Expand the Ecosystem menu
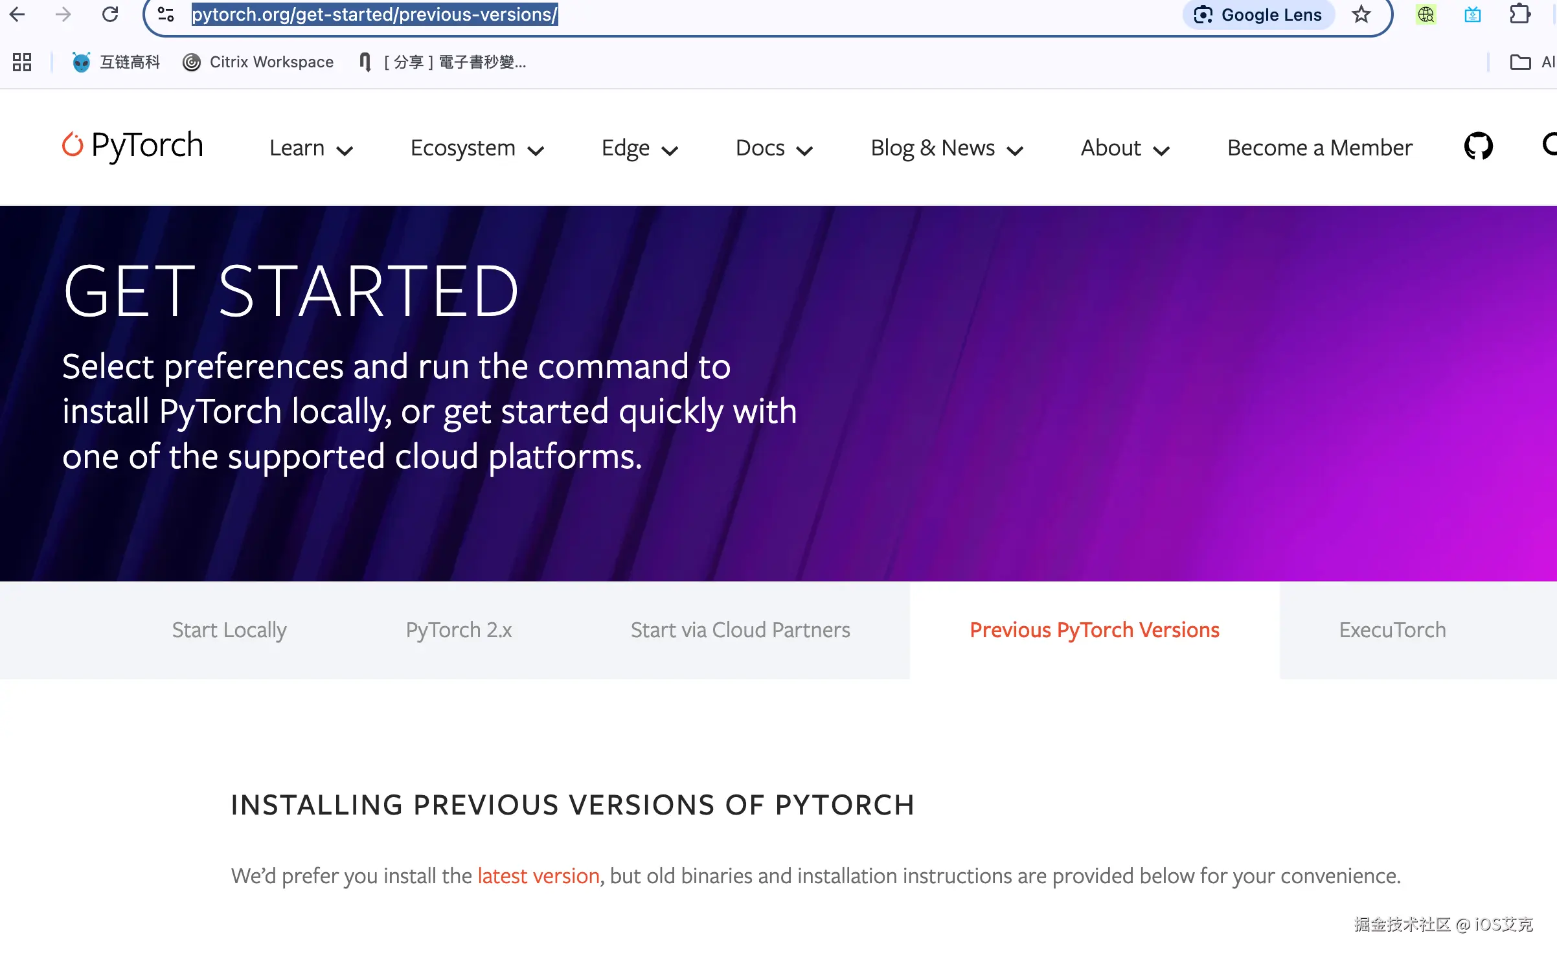The height and width of the screenshot is (957, 1557). click(477, 148)
